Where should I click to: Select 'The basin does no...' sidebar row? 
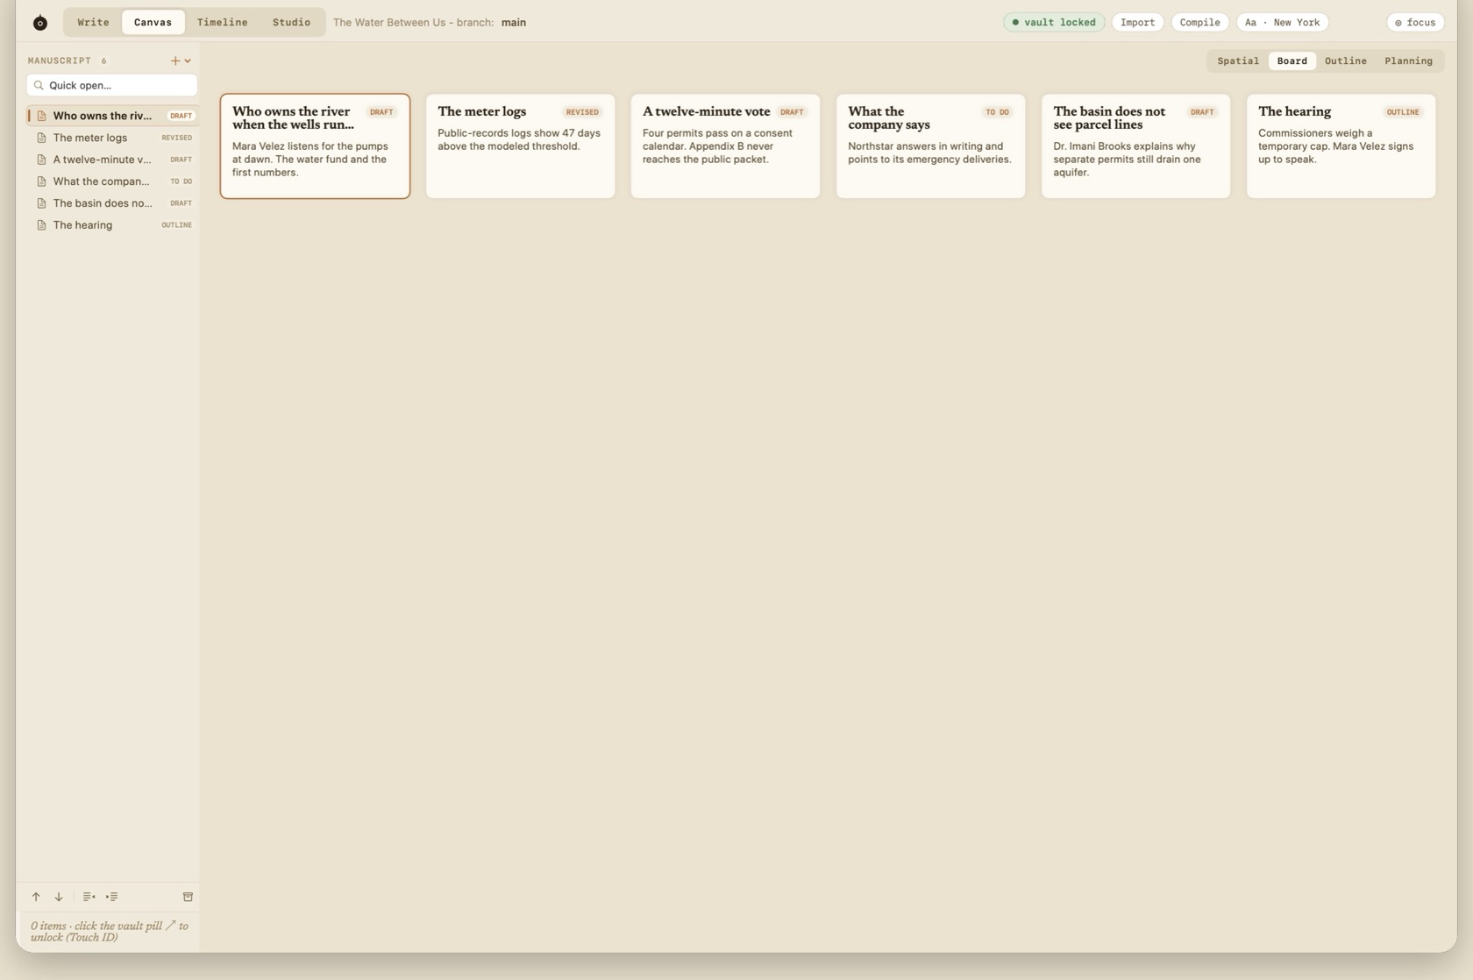[x=112, y=203]
